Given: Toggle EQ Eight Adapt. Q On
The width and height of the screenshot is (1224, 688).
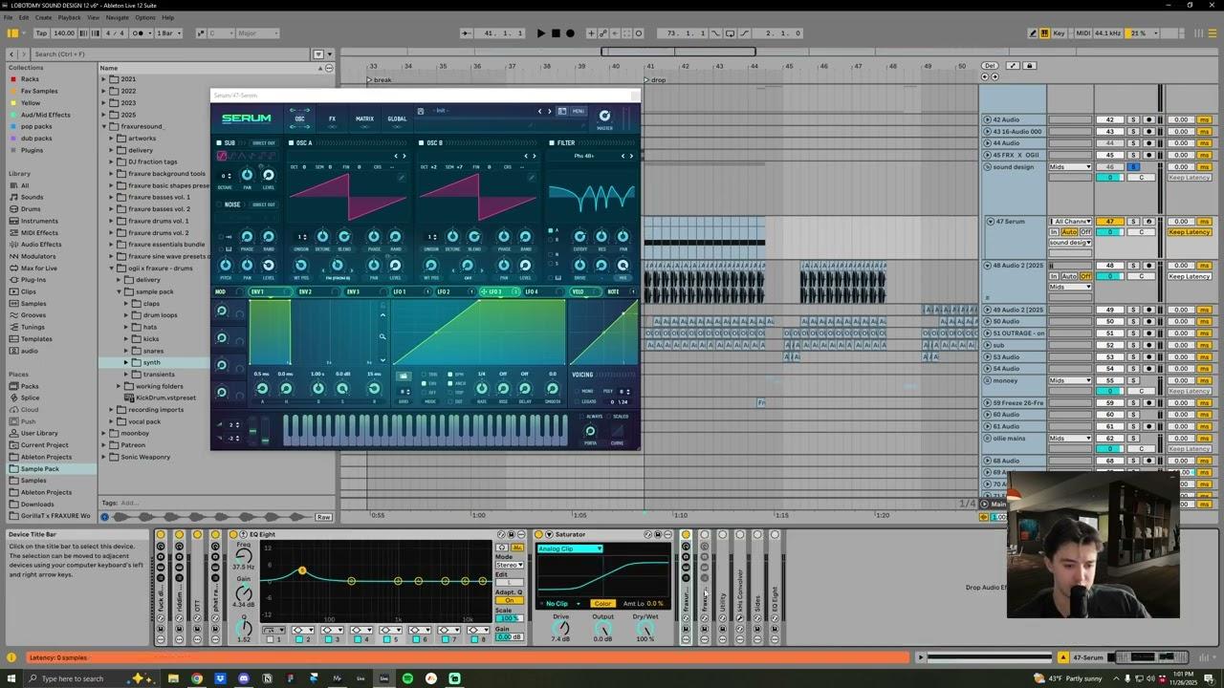Looking at the screenshot, I should tap(509, 600).
